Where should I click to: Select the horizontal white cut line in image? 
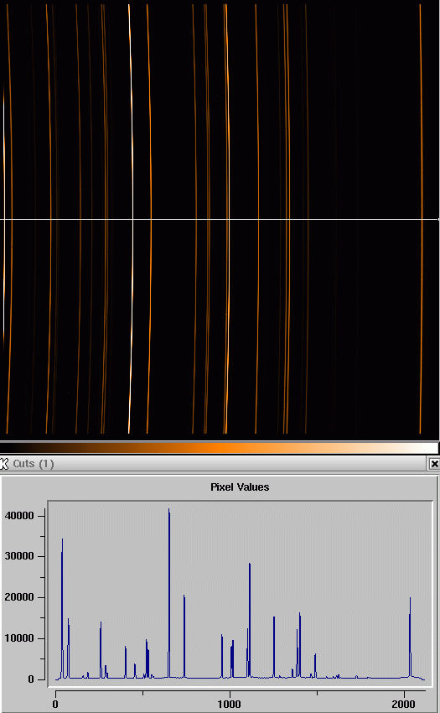coord(220,220)
